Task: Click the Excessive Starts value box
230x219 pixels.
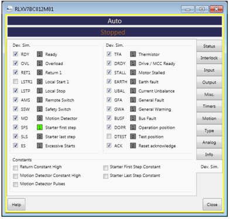Action: pyautogui.click(x=40, y=146)
